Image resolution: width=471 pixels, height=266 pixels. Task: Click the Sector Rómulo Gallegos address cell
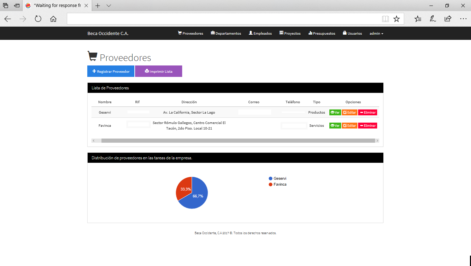point(189,126)
